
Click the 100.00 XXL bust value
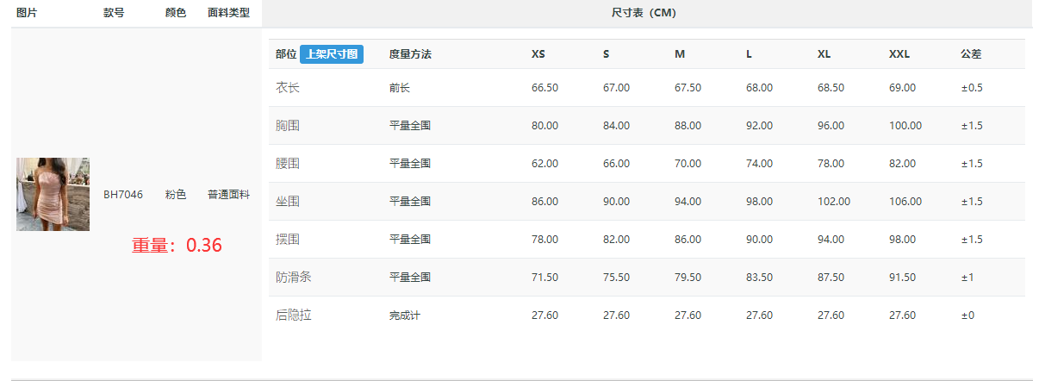pyautogui.click(x=905, y=126)
